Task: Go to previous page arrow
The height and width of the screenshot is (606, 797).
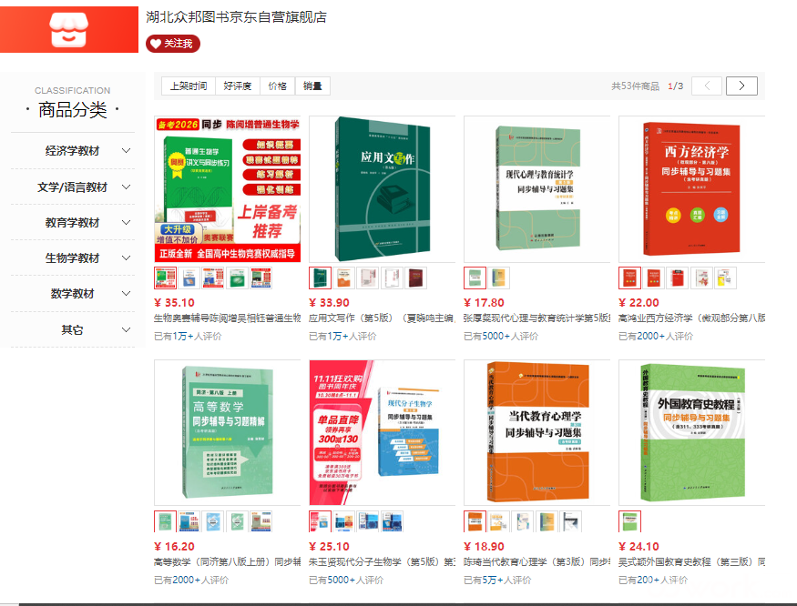Action: pyautogui.click(x=707, y=86)
